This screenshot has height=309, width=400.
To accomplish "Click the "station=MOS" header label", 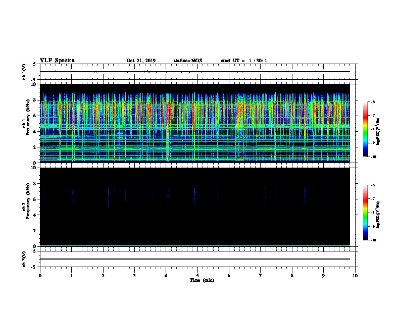I will click(188, 61).
